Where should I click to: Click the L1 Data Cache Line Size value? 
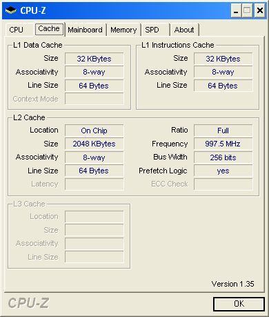[x=94, y=86]
